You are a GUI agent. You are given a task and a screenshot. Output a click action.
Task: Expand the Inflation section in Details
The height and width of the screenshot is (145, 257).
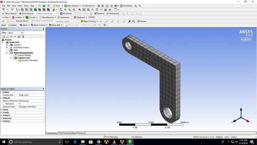pos(2,116)
